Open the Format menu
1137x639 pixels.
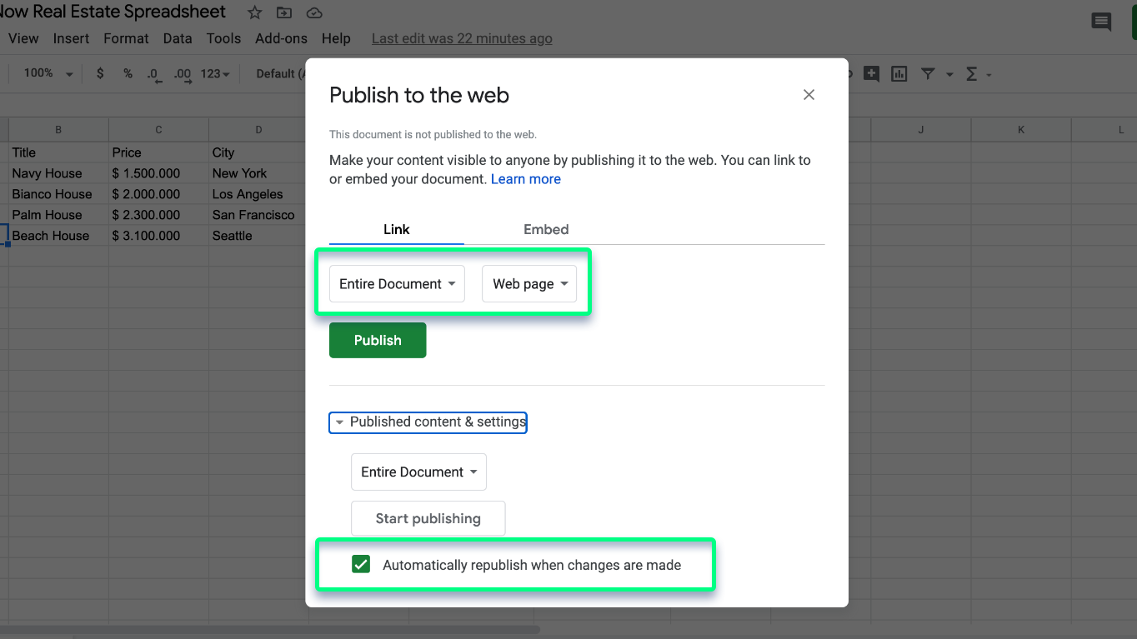click(126, 38)
